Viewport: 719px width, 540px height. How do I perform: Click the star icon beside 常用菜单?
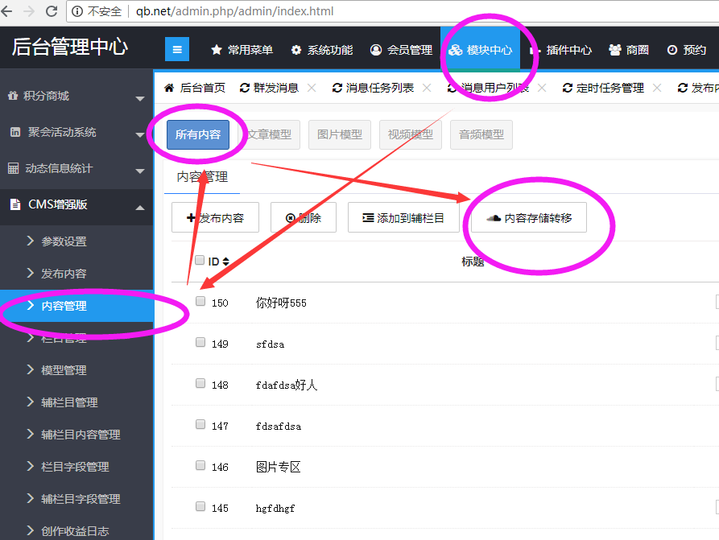[217, 50]
